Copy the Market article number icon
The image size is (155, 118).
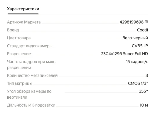(x=146, y=22)
